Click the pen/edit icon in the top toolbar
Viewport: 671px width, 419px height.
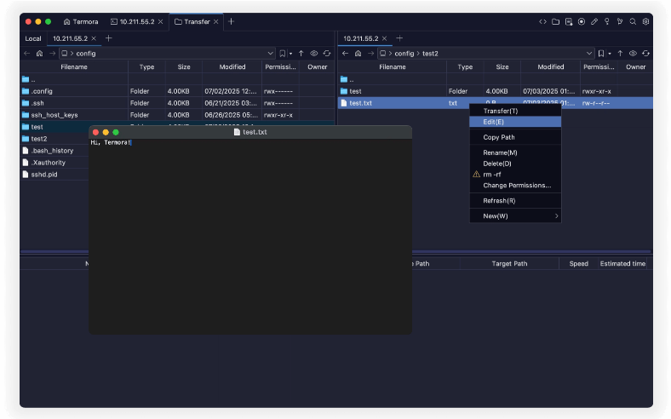(594, 21)
